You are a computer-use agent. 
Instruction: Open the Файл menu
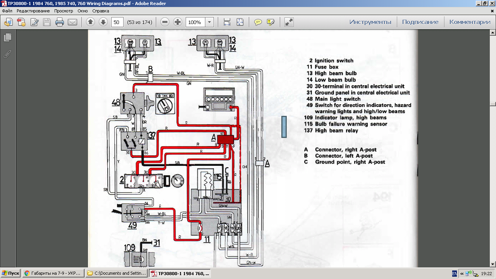pyautogui.click(x=7, y=11)
